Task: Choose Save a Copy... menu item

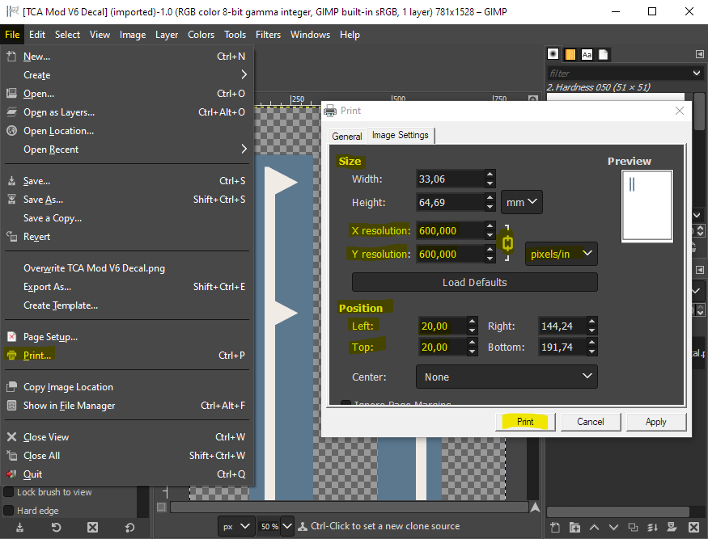Action: [x=127, y=218]
